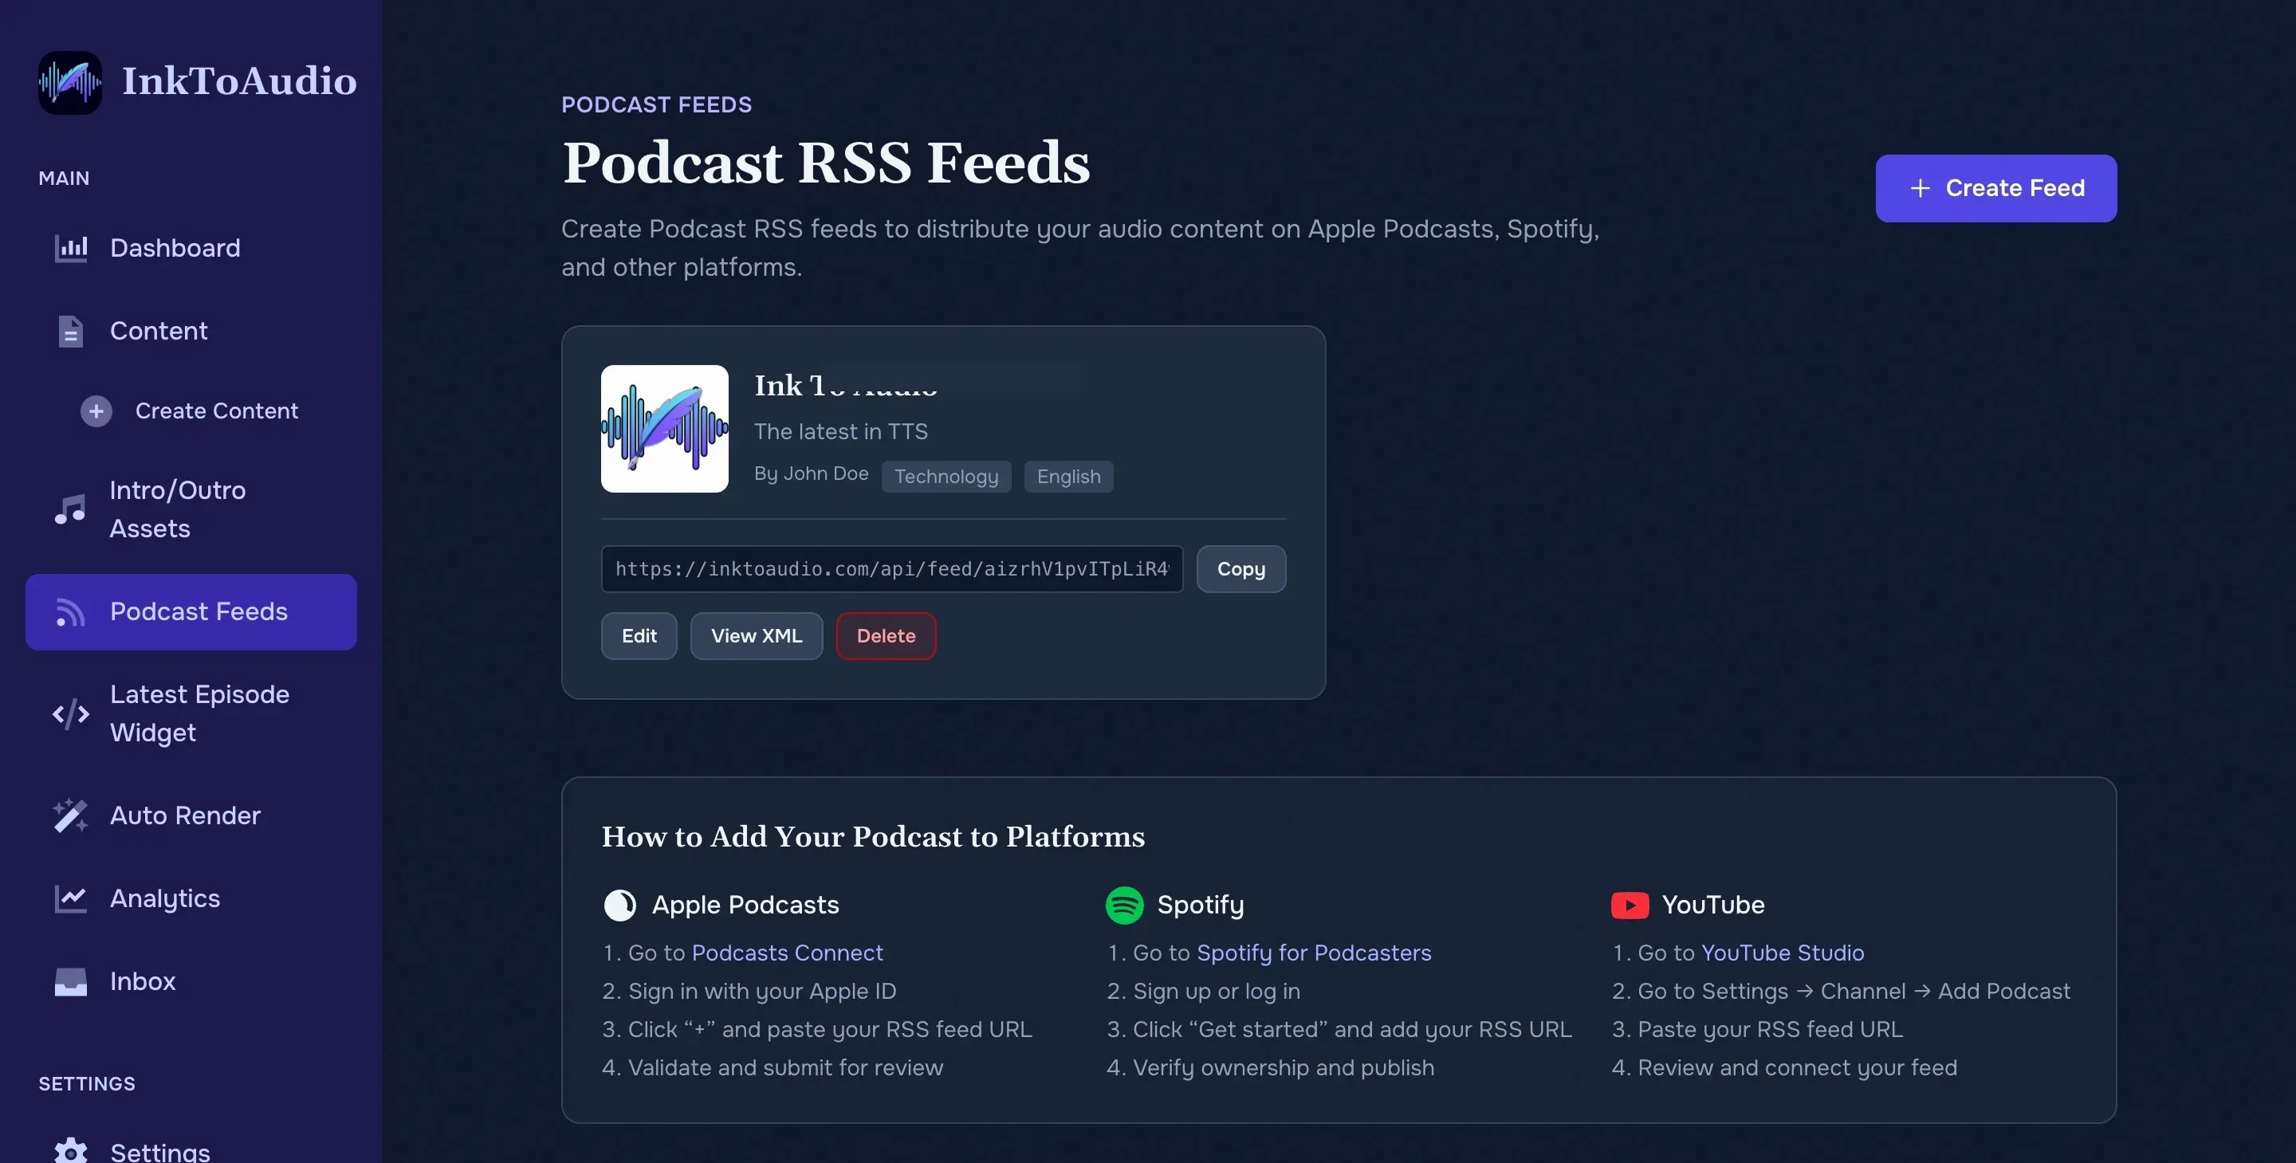Viewport: 2296px width, 1163px height.
Task: Open the Dashboard page
Action: [191, 248]
